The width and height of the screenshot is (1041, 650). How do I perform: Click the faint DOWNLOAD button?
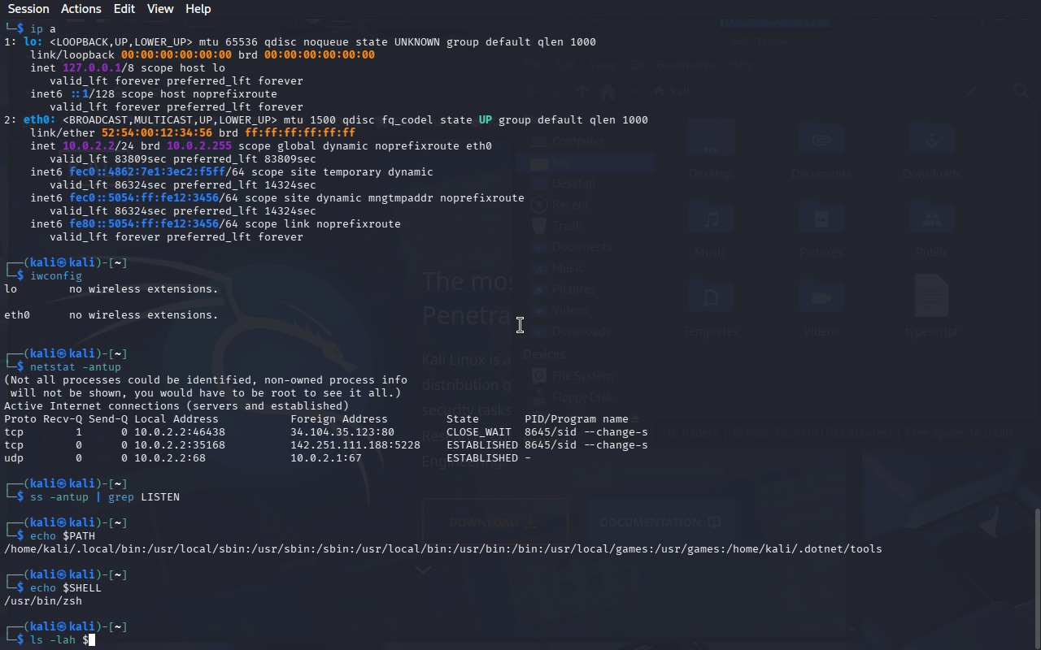click(494, 522)
